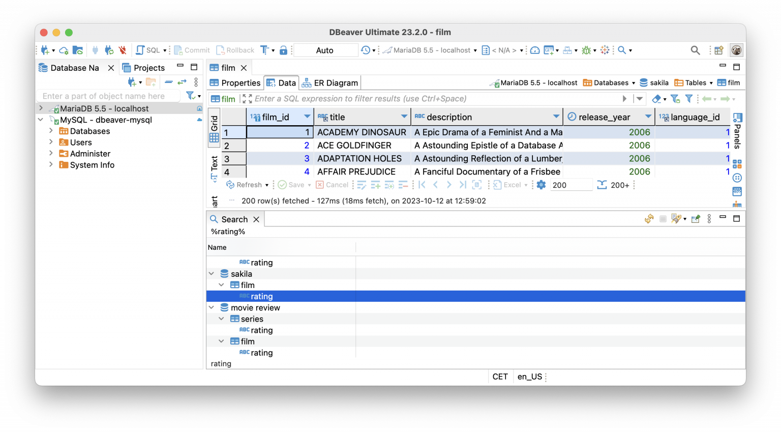The image size is (781, 432).
Task: Click the Rollback icon
Action: pyautogui.click(x=221, y=50)
